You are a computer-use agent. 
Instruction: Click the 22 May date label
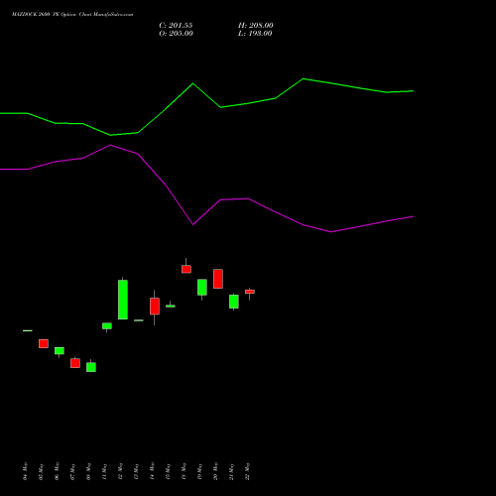coord(248,471)
